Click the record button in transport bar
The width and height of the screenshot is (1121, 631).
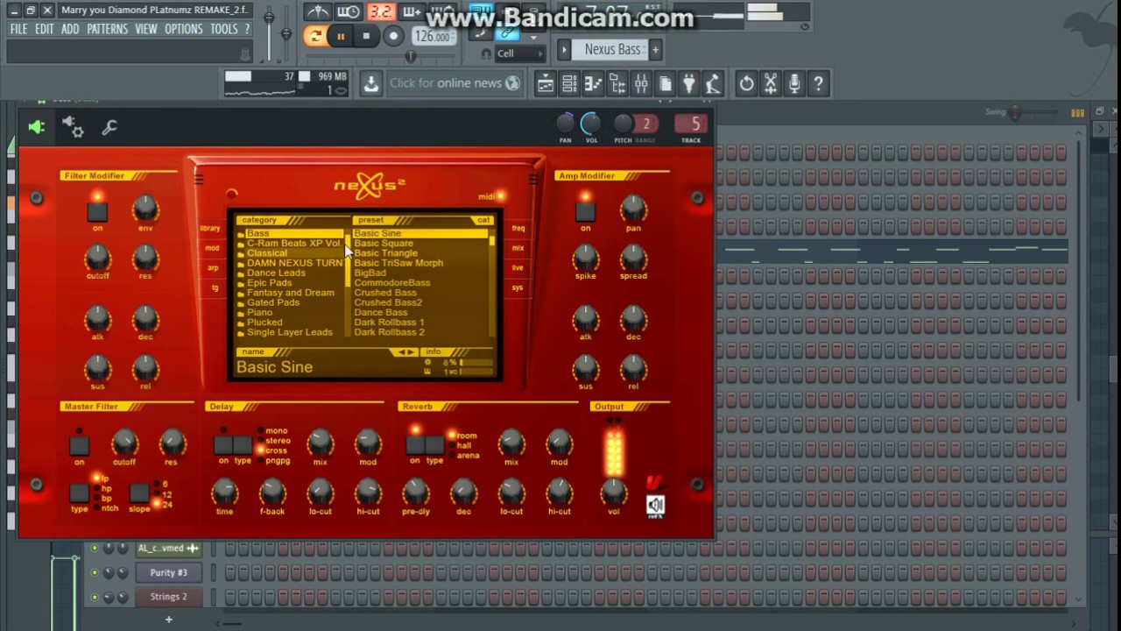tap(393, 36)
